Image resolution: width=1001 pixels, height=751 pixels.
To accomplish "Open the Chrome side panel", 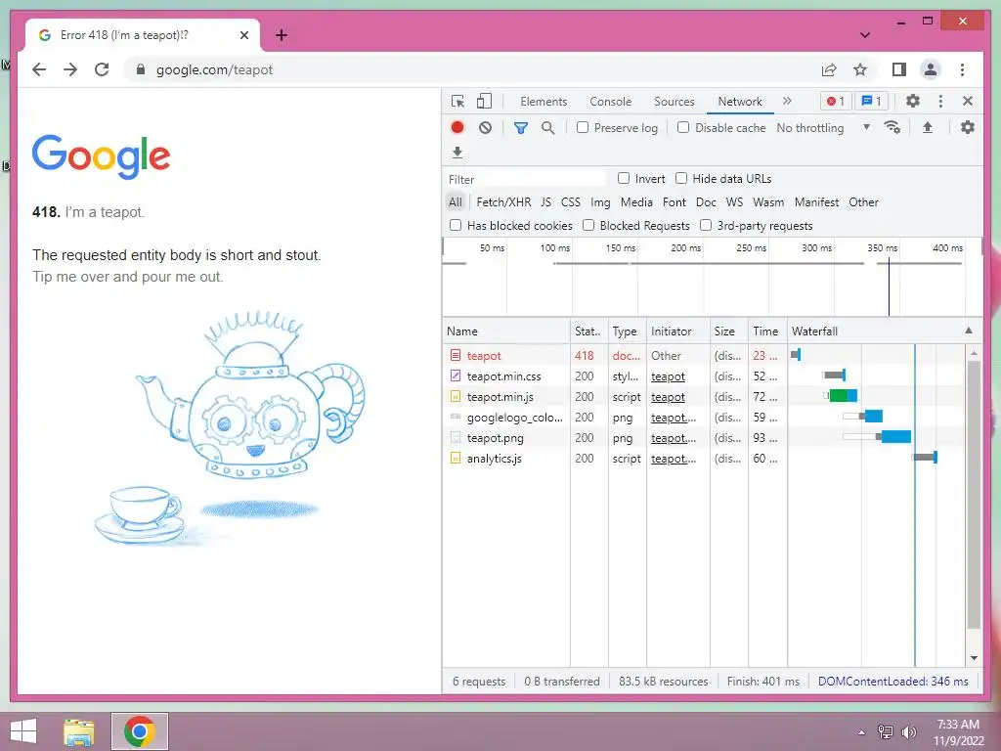I will (899, 69).
